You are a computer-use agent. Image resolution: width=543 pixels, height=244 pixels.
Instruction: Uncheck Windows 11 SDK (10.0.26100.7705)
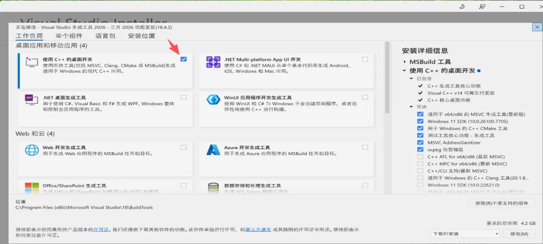click(420, 121)
